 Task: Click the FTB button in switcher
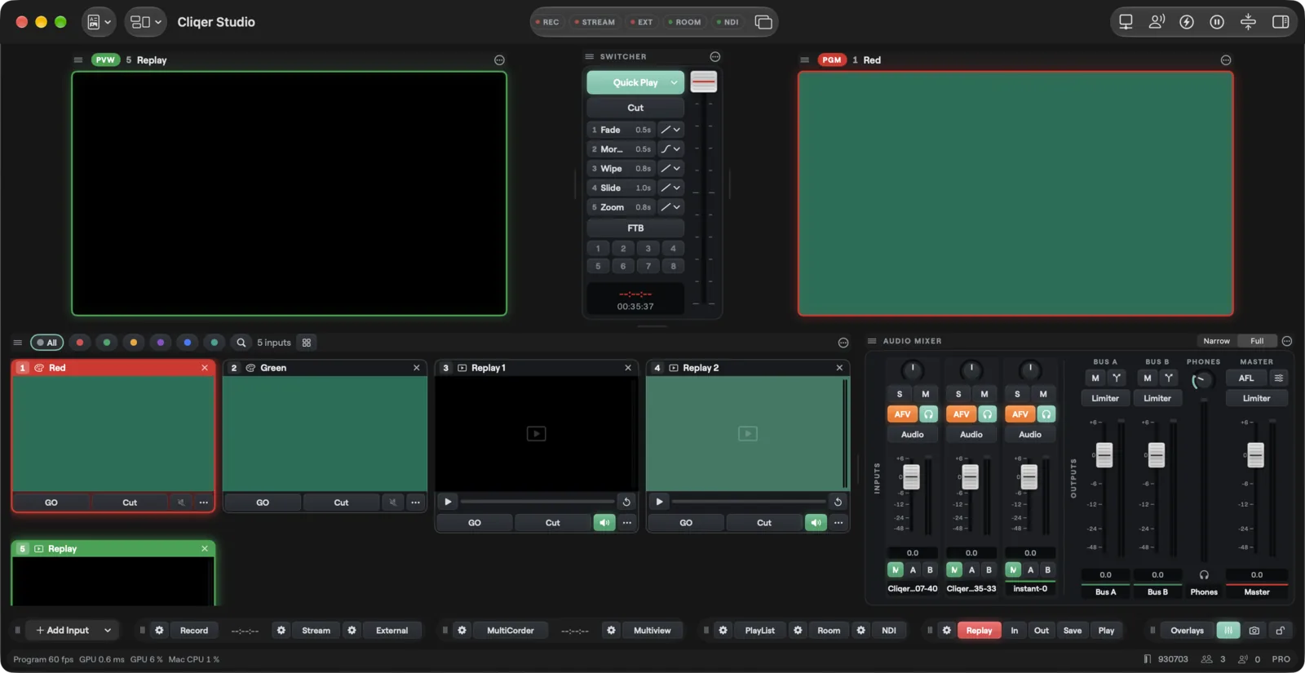(x=635, y=228)
